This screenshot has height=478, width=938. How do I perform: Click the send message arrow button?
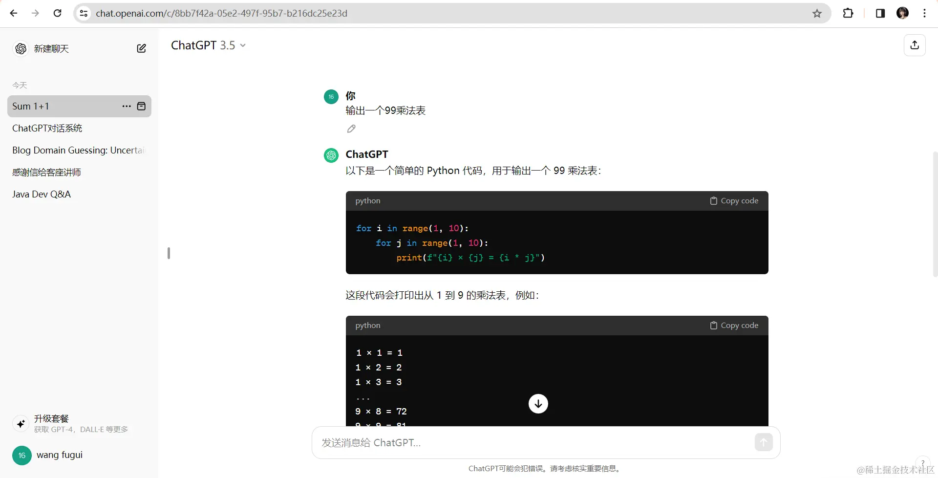click(764, 442)
